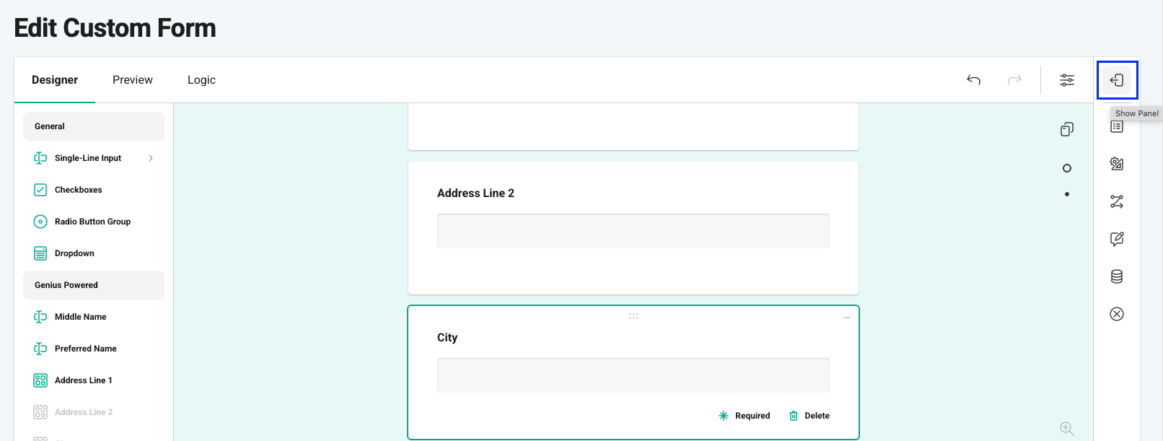Image resolution: width=1163 pixels, height=441 pixels.
Task: Delete the City question
Action: click(809, 416)
